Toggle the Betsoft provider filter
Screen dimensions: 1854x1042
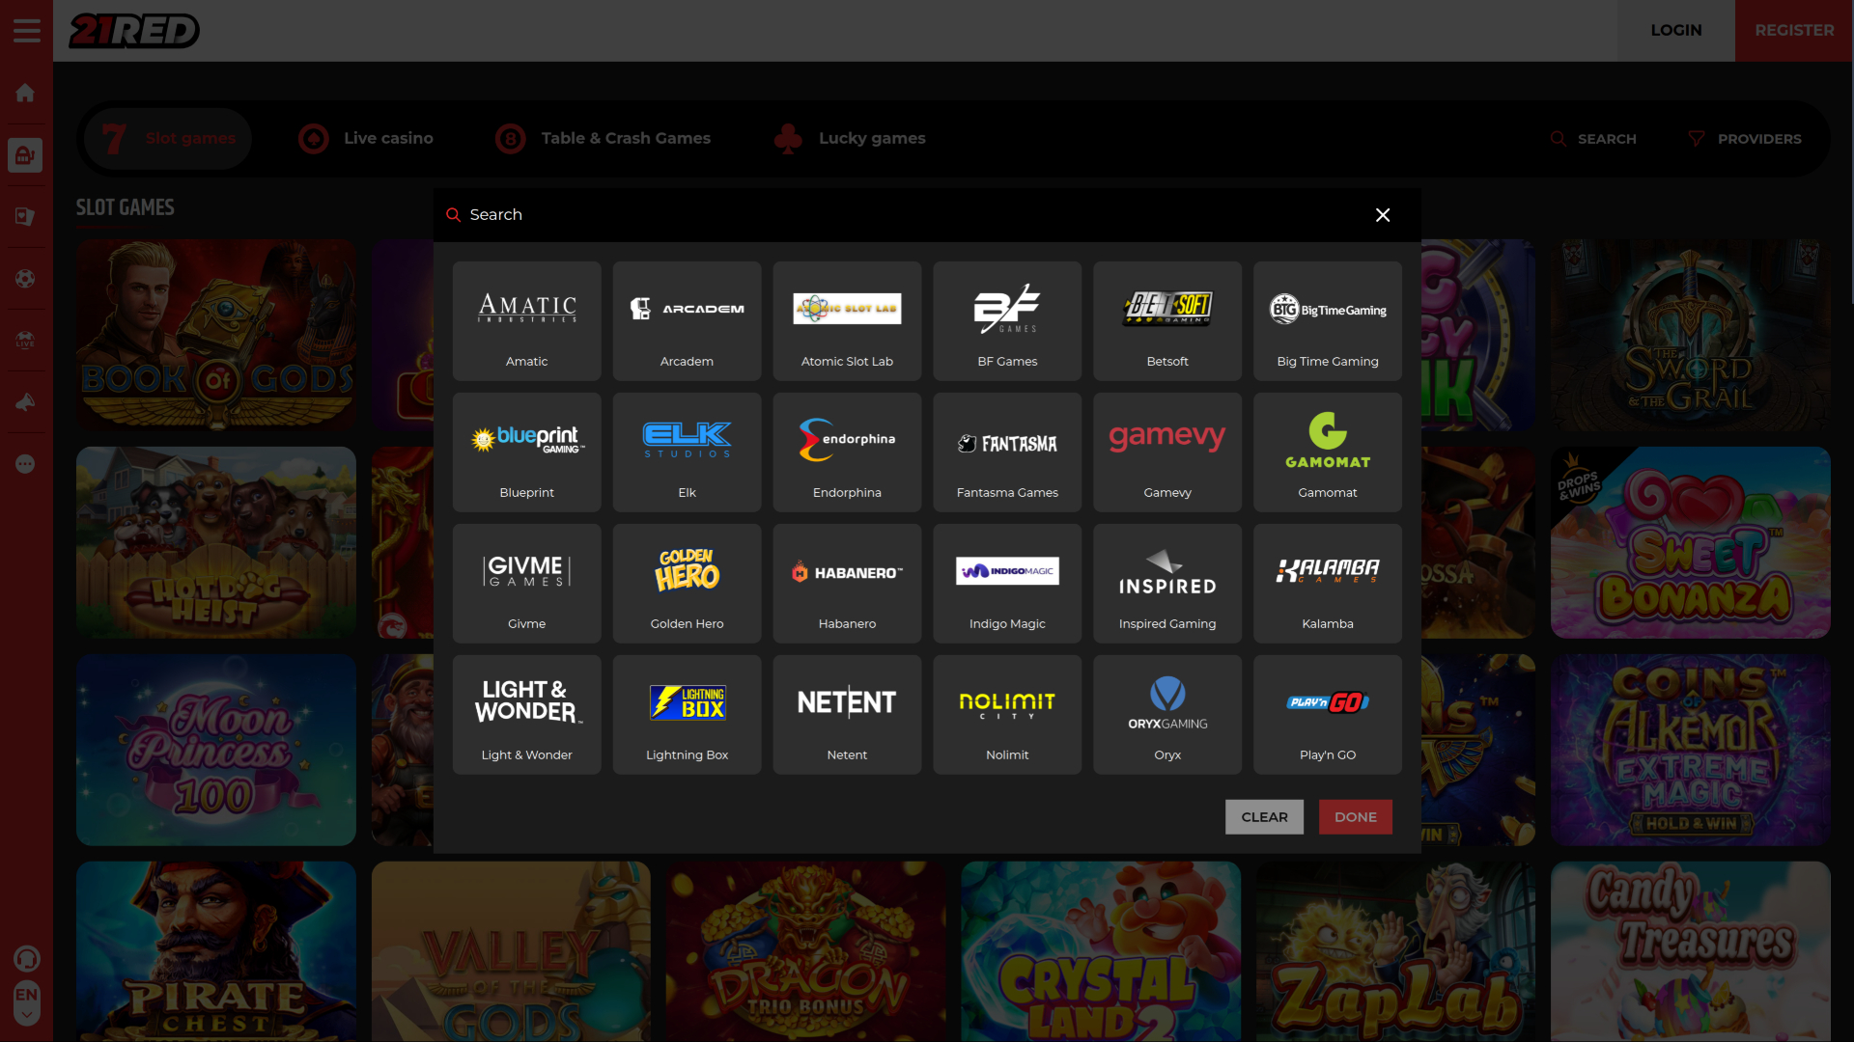tap(1166, 320)
